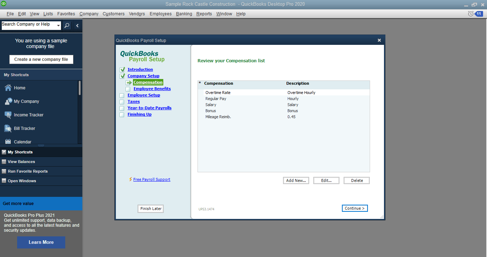Go to Taxes step link

click(134, 101)
